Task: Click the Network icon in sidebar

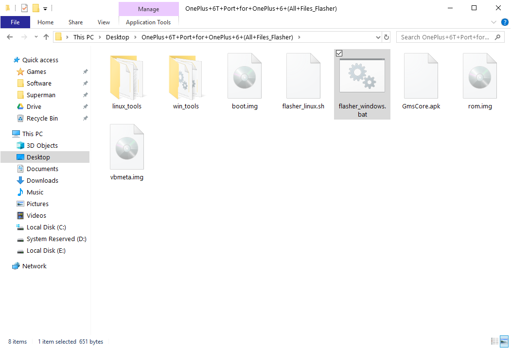Action: pyautogui.click(x=16, y=266)
